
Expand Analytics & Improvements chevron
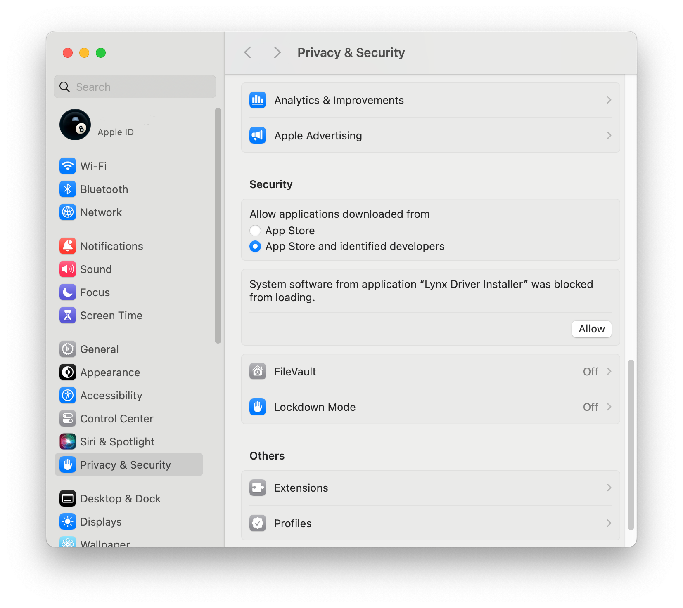[x=609, y=100]
